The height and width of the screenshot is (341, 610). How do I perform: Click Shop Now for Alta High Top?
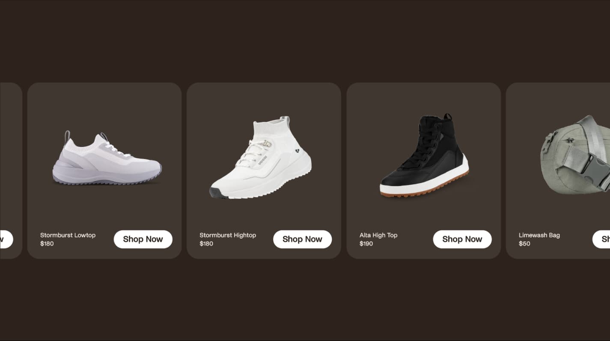coord(462,239)
